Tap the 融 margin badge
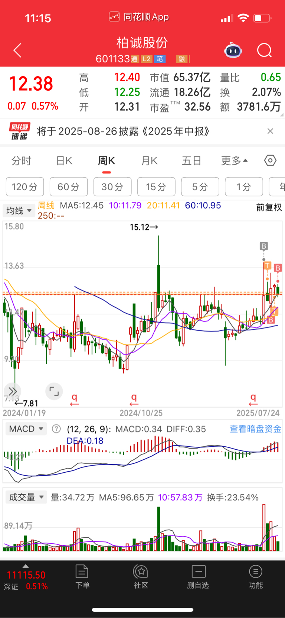This screenshot has height=618, width=285. 181,59
